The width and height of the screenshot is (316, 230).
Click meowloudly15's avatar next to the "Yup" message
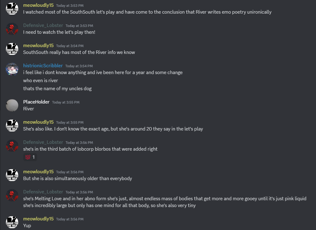click(x=12, y=222)
